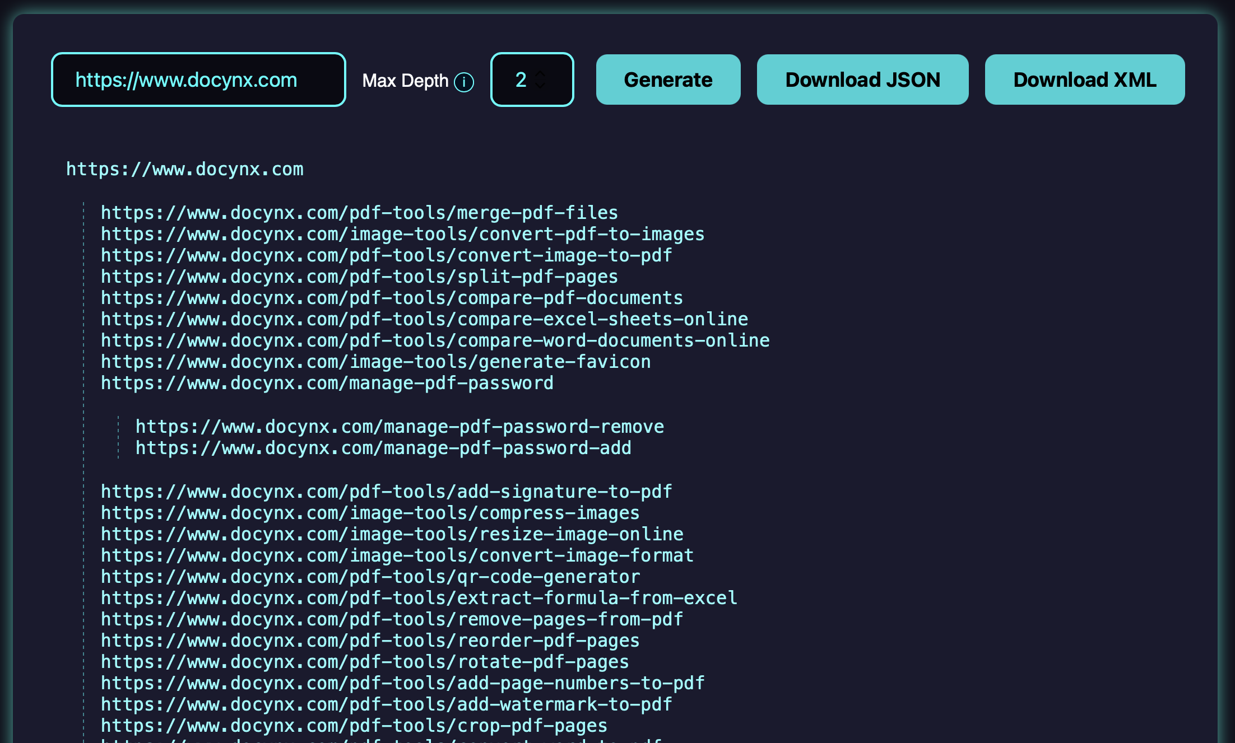The width and height of the screenshot is (1235, 743).
Task: Open the manage-pdf-password link
Action: click(x=327, y=383)
